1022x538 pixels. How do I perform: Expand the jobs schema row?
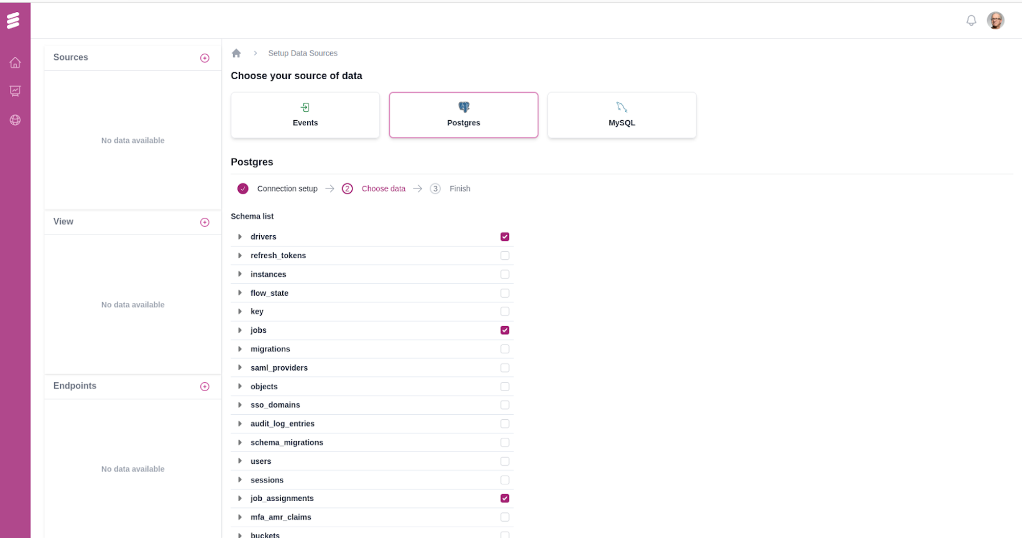240,330
